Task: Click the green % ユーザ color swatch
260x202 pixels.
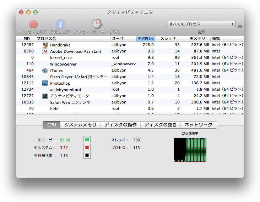Action: click(x=87, y=140)
